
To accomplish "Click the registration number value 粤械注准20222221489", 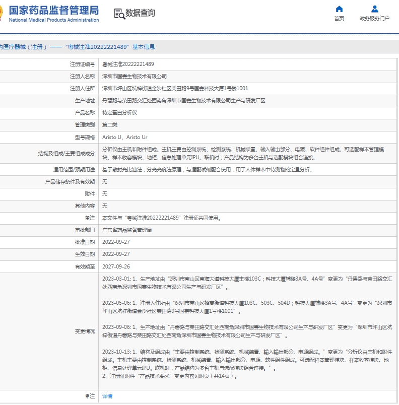I will [128, 64].
